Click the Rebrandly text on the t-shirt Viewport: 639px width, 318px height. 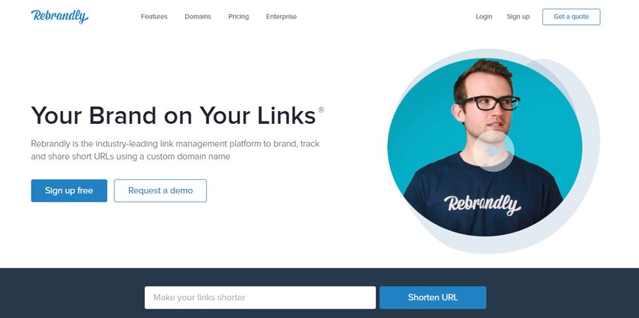pos(482,204)
